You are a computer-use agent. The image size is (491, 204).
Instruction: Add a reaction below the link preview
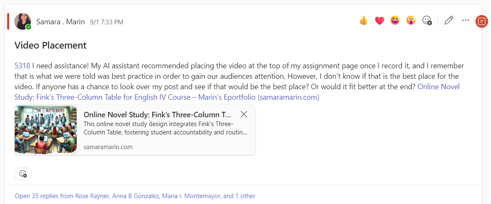pos(23,173)
